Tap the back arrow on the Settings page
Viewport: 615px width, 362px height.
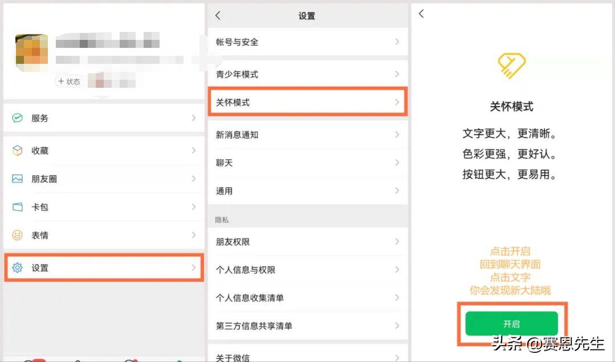click(x=217, y=16)
